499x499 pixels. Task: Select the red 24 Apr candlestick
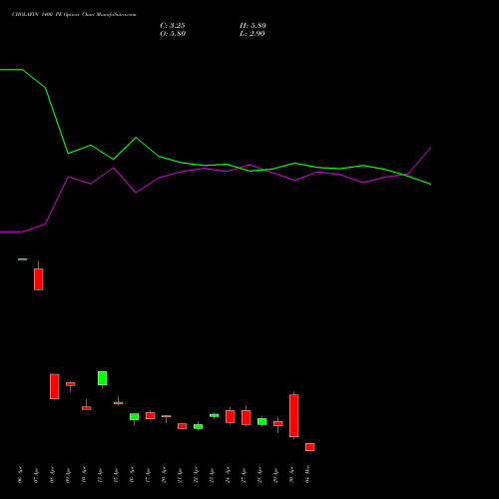coord(231,416)
